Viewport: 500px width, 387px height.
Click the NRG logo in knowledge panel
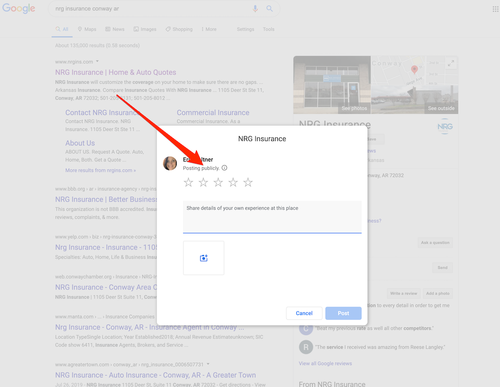tap(445, 126)
